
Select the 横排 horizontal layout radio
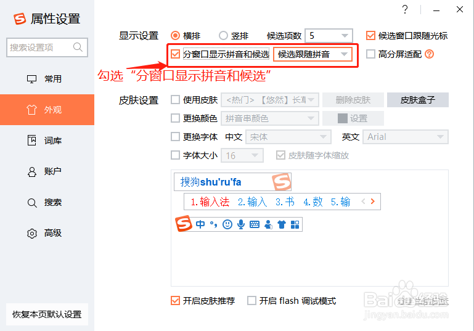pos(175,36)
